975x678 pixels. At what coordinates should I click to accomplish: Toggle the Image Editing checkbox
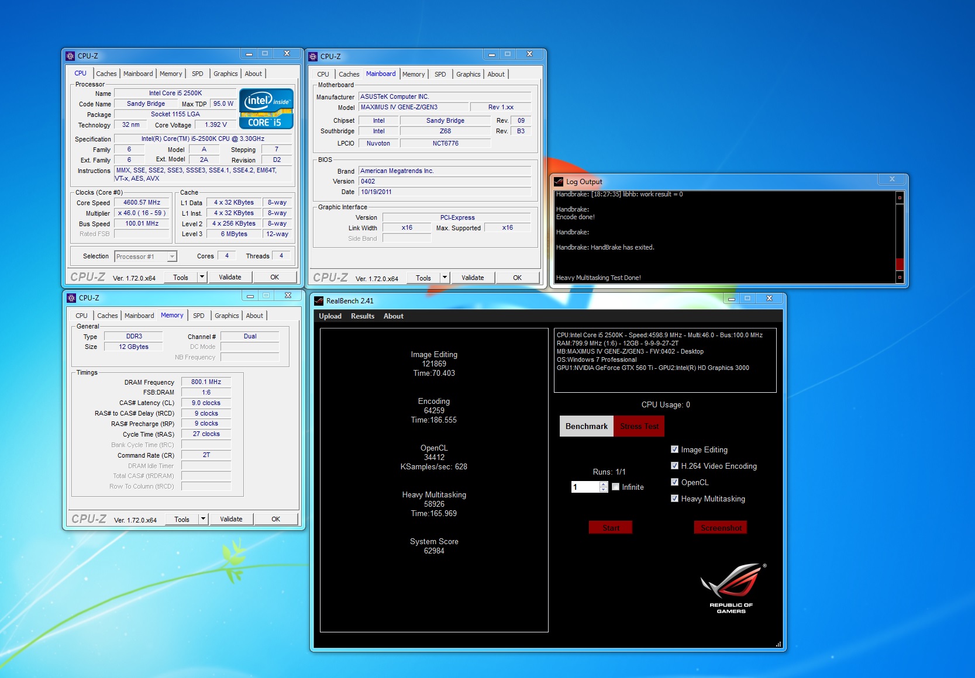coord(674,449)
